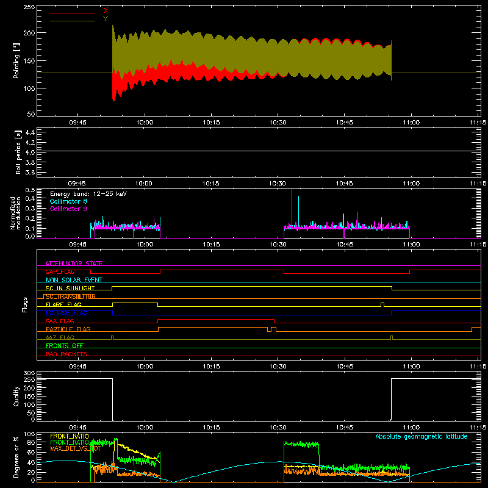Click 10:15 time label under modulation plot
This screenshot has width=488, height=488.
click(211, 245)
